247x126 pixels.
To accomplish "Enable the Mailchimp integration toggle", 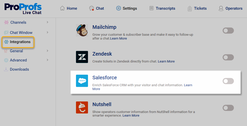I will tap(228, 31).
